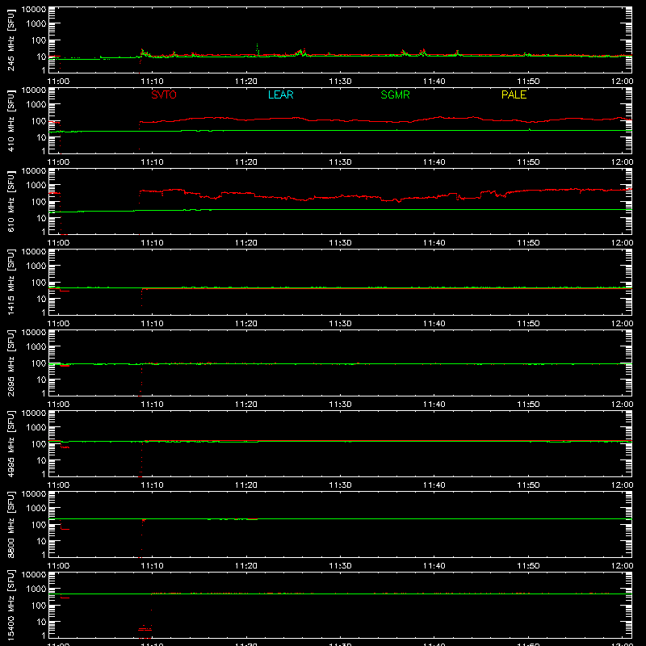Click the 11:40 time label of the 610 MHz plot
Screen dimensions: 646x646
point(434,243)
